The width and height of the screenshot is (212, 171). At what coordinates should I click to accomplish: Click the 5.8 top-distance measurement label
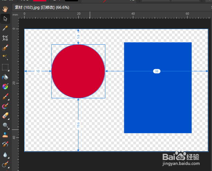[78, 37]
